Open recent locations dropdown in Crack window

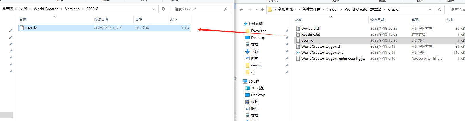(257, 10)
